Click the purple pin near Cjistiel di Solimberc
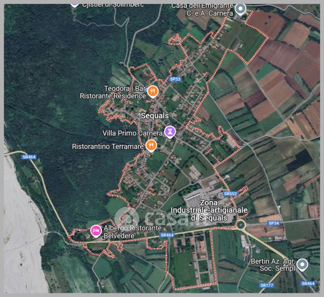This screenshot has height=297, width=324. coord(74,5)
